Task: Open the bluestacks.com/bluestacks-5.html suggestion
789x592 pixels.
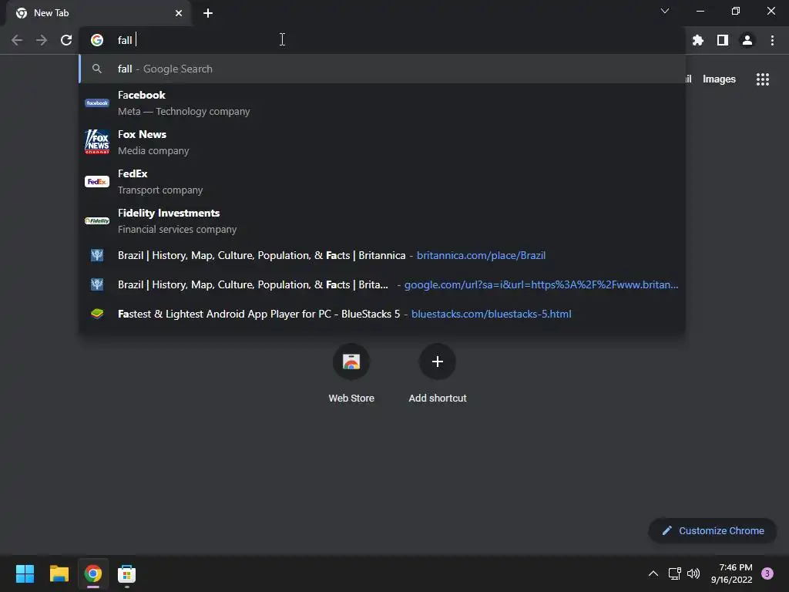Action: tap(382, 314)
